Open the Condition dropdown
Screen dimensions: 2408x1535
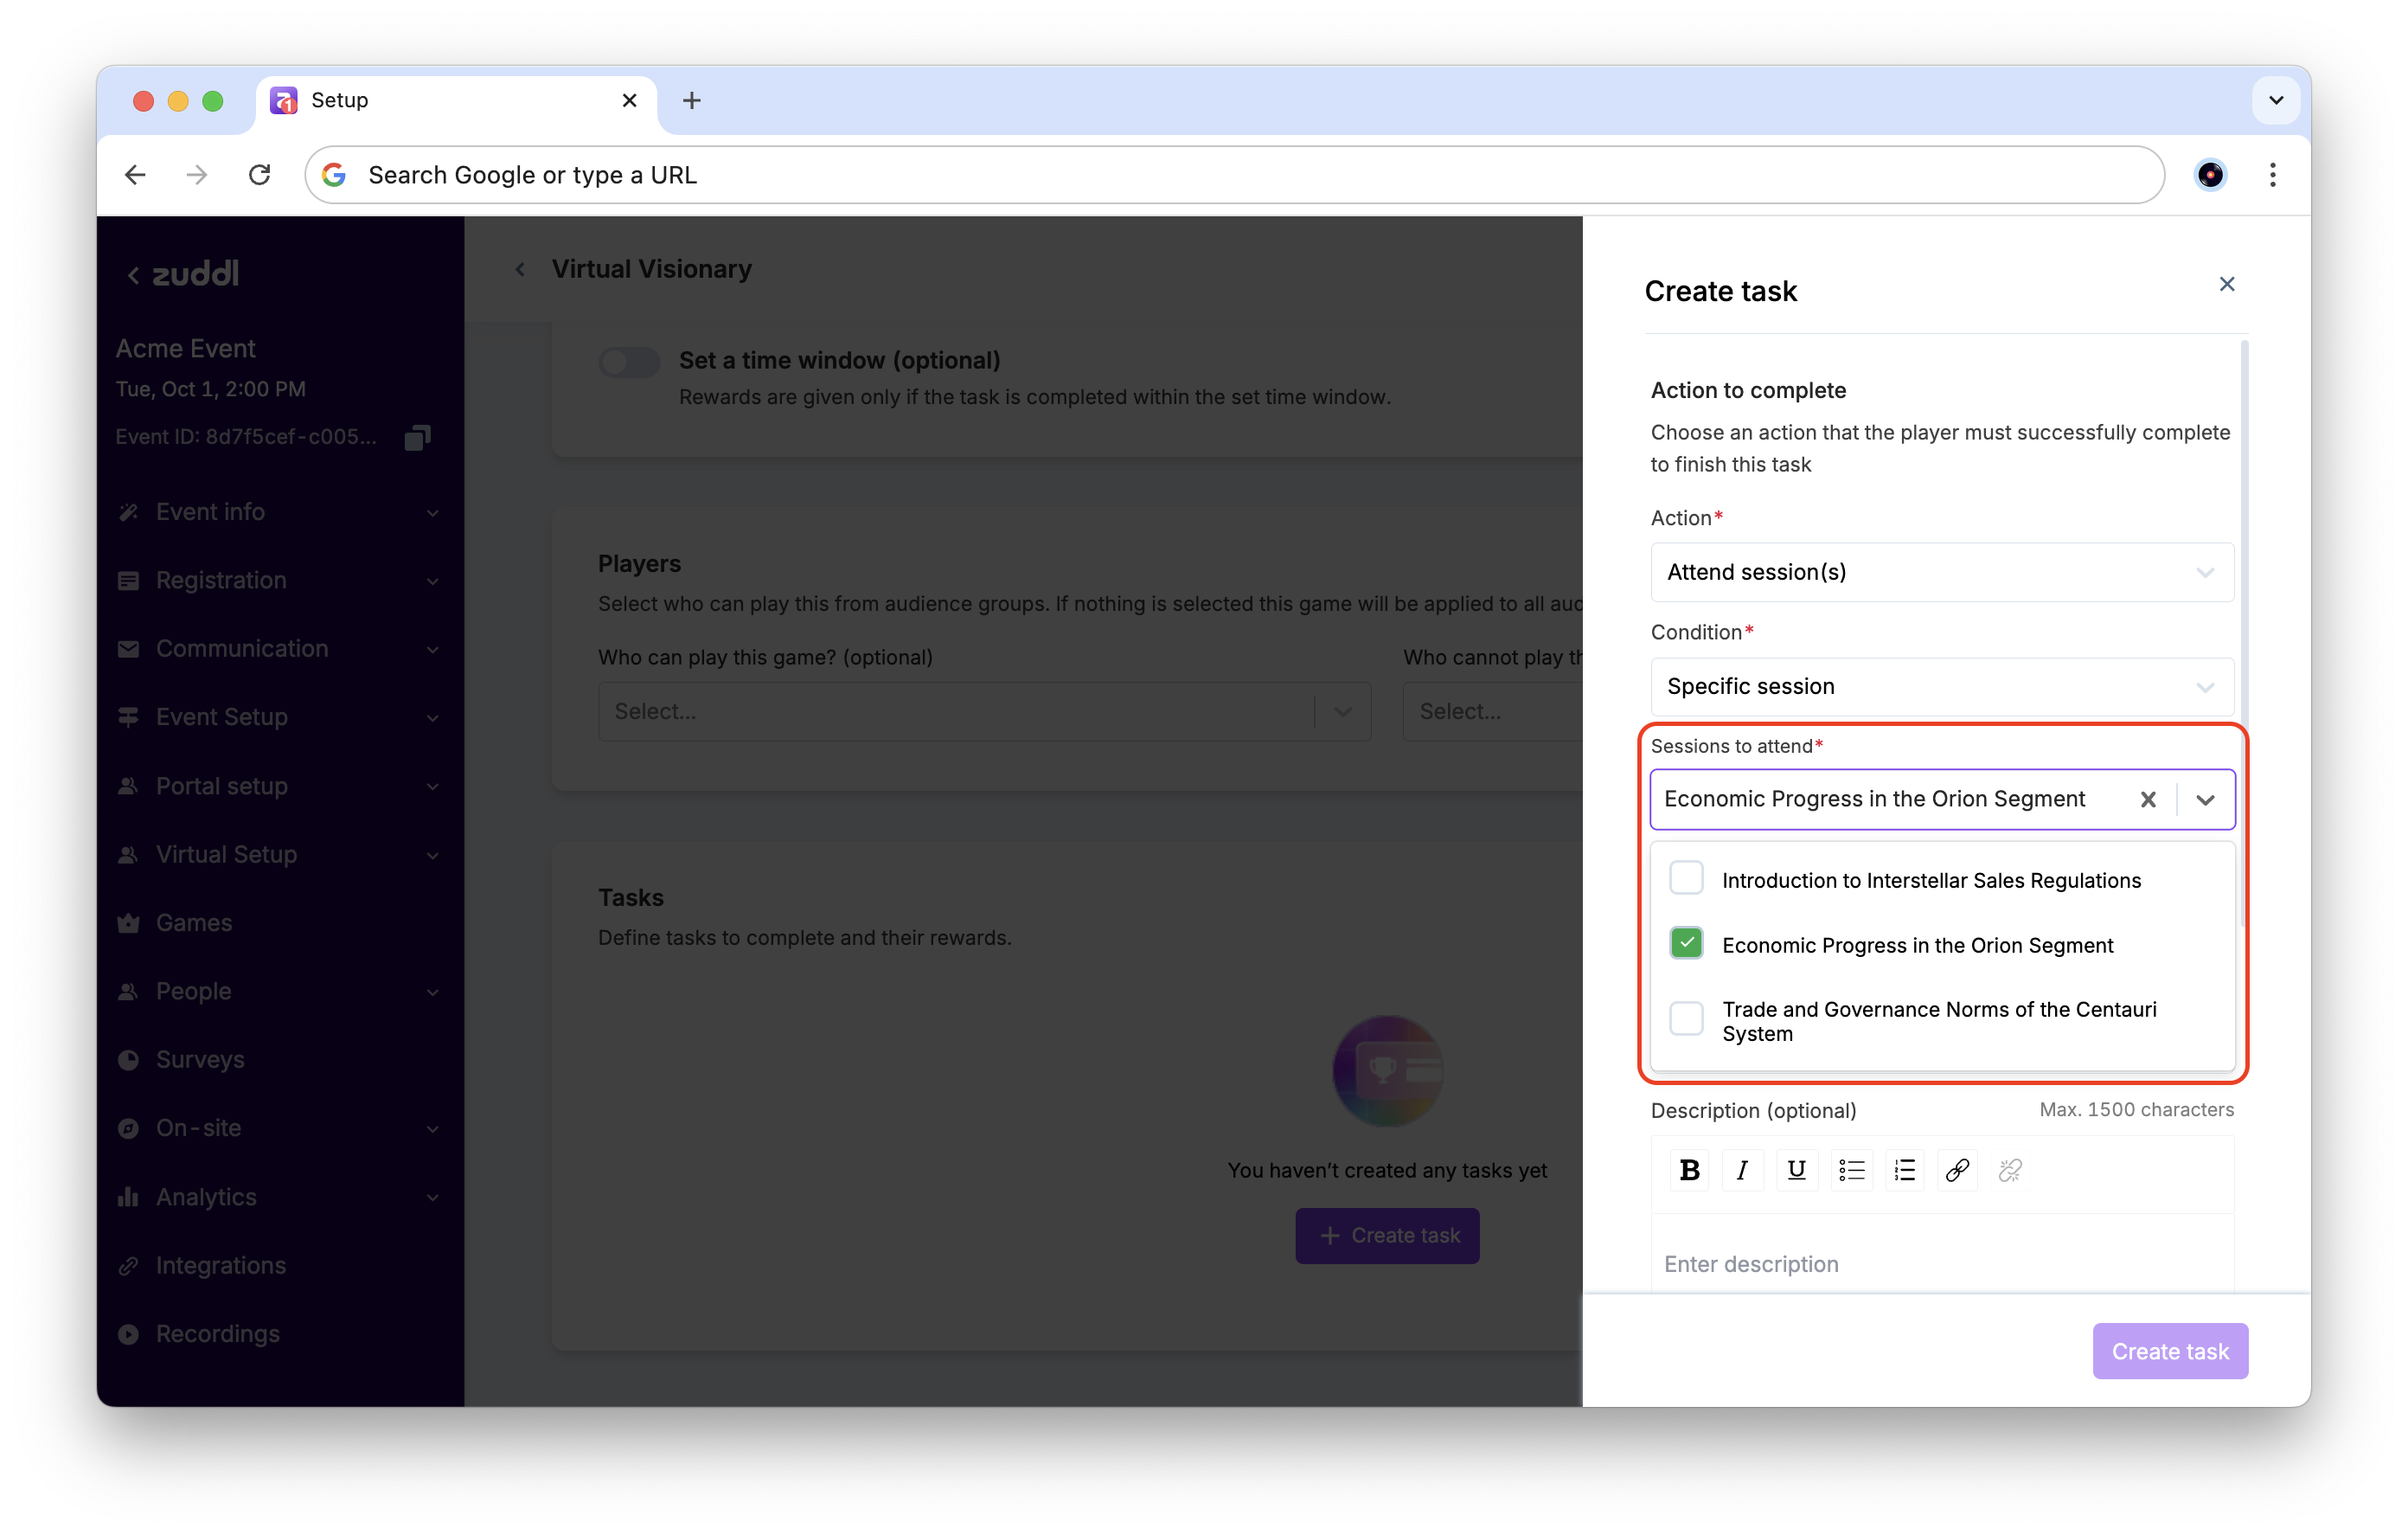tap(1941, 685)
